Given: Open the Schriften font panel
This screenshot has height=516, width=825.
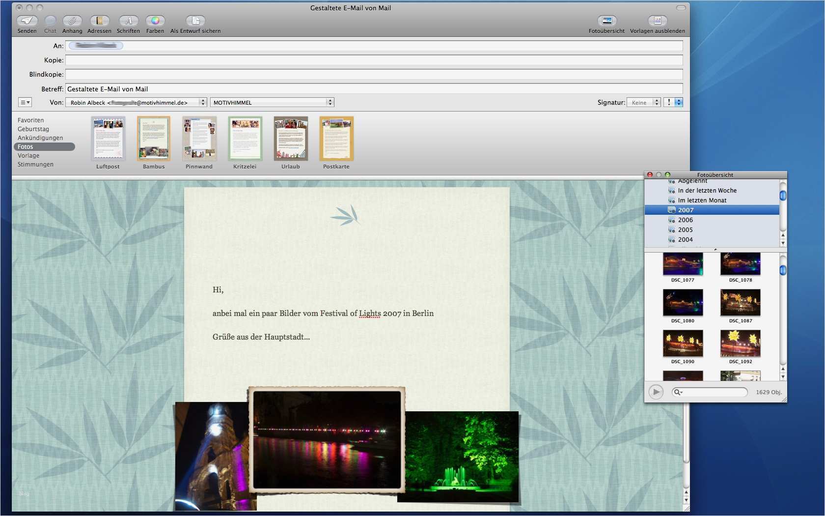Looking at the screenshot, I should pyautogui.click(x=128, y=21).
